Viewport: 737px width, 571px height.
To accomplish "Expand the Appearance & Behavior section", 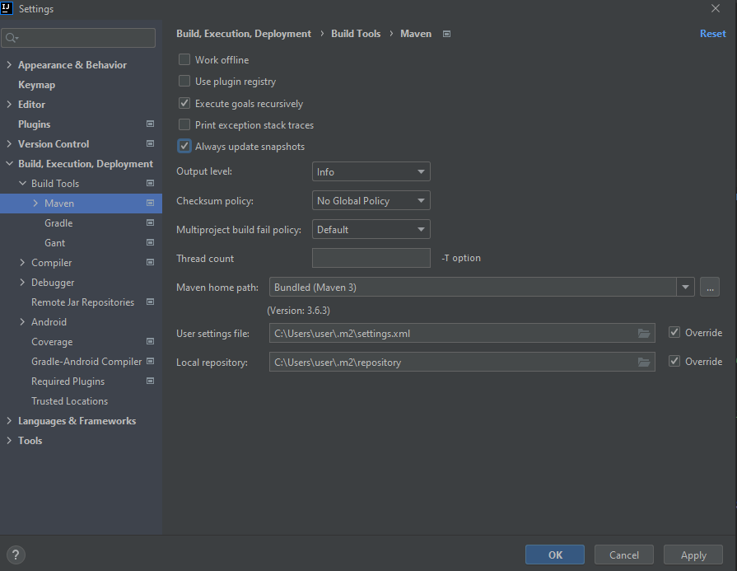I will 8,64.
